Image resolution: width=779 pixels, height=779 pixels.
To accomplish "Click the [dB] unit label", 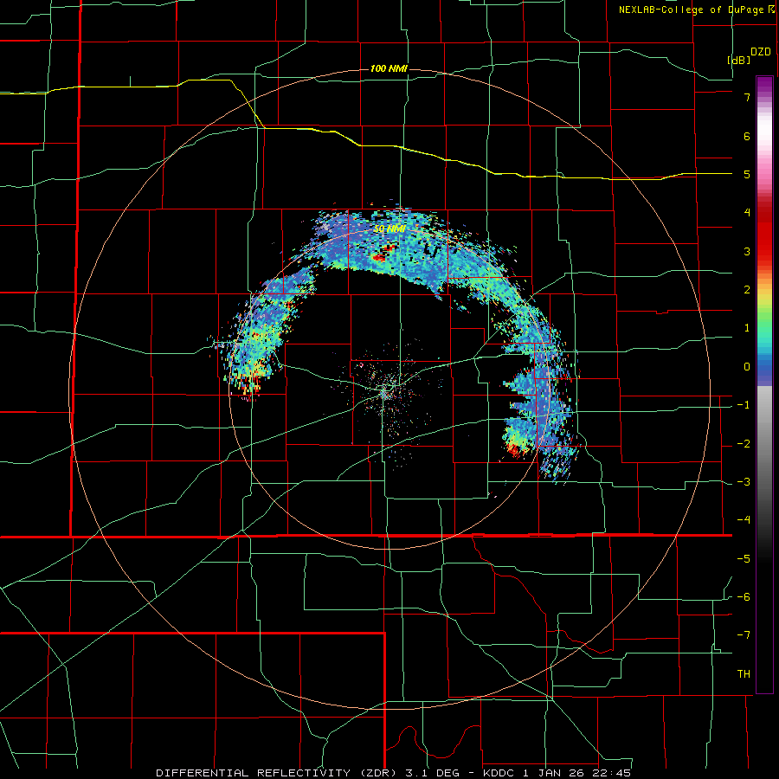I will pyautogui.click(x=739, y=60).
